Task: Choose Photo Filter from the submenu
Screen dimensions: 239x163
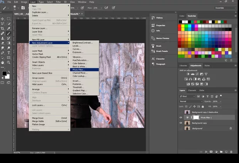Action: pos(78,70)
